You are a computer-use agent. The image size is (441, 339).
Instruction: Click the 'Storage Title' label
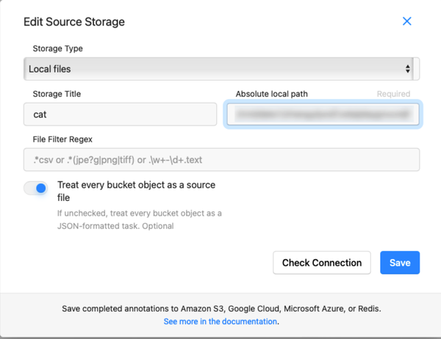coord(57,94)
